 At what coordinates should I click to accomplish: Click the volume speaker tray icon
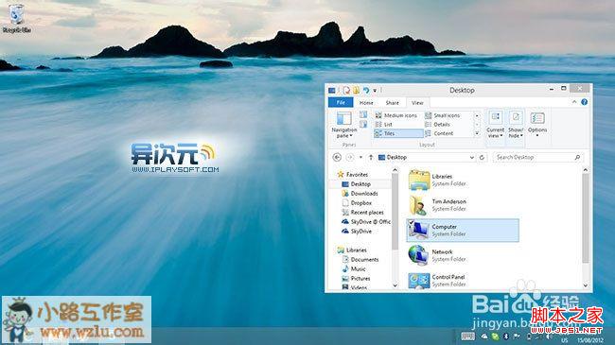[549, 336]
